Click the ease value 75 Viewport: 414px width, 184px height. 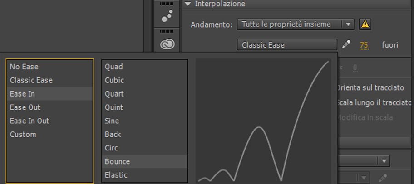[x=364, y=45]
